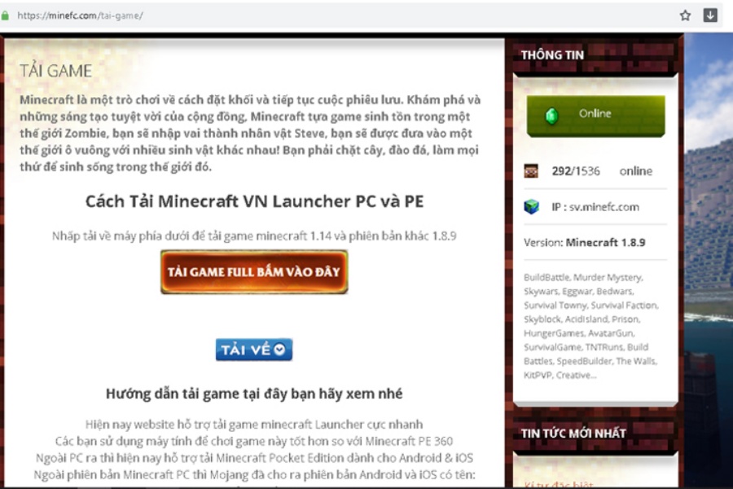Bookmark this page with the star icon
This screenshot has width=733, height=489.
(685, 15)
